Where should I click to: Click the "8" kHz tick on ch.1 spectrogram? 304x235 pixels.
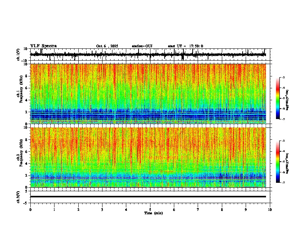point(27,76)
